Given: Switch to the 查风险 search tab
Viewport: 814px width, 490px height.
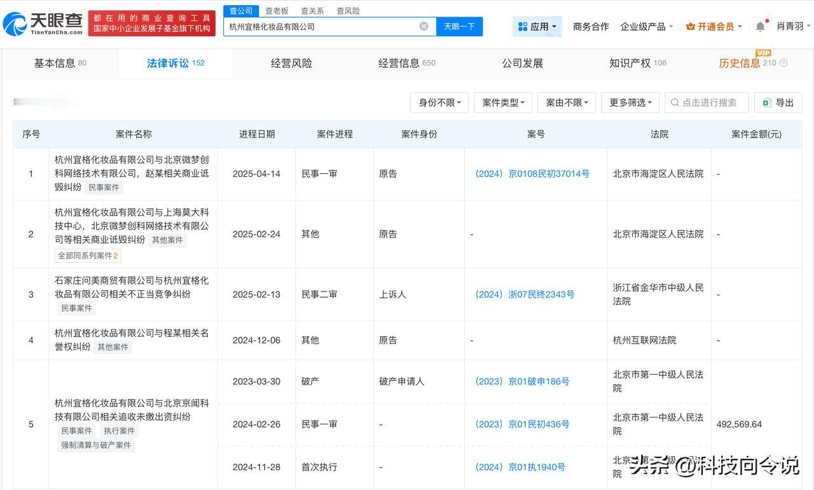Looking at the screenshot, I should pyautogui.click(x=348, y=11).
